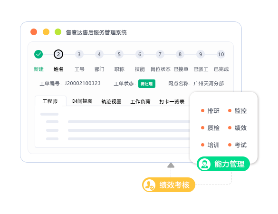Click the title 售意达售后服务管理系统
This screenshot has width=278, height=214.
click(x=96, y=32)
